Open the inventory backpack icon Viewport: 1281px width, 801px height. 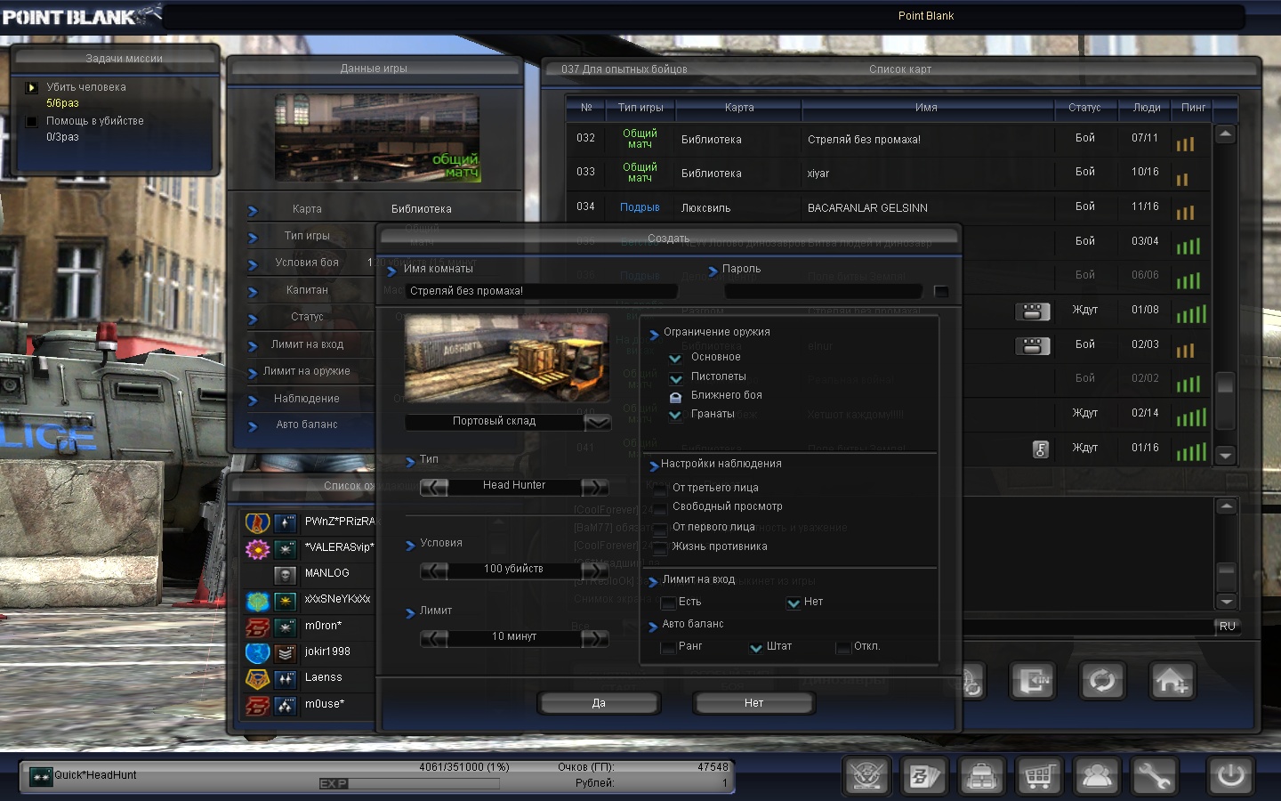(981, 776)
